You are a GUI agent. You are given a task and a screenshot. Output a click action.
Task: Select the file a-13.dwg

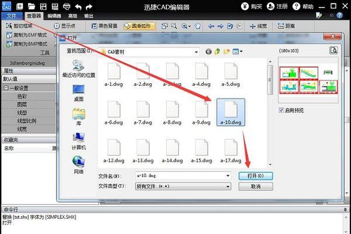point(143,151)
